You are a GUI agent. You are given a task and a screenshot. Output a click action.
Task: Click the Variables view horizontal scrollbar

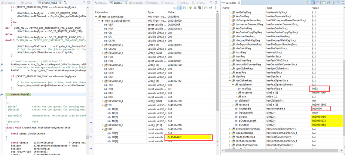282,150
